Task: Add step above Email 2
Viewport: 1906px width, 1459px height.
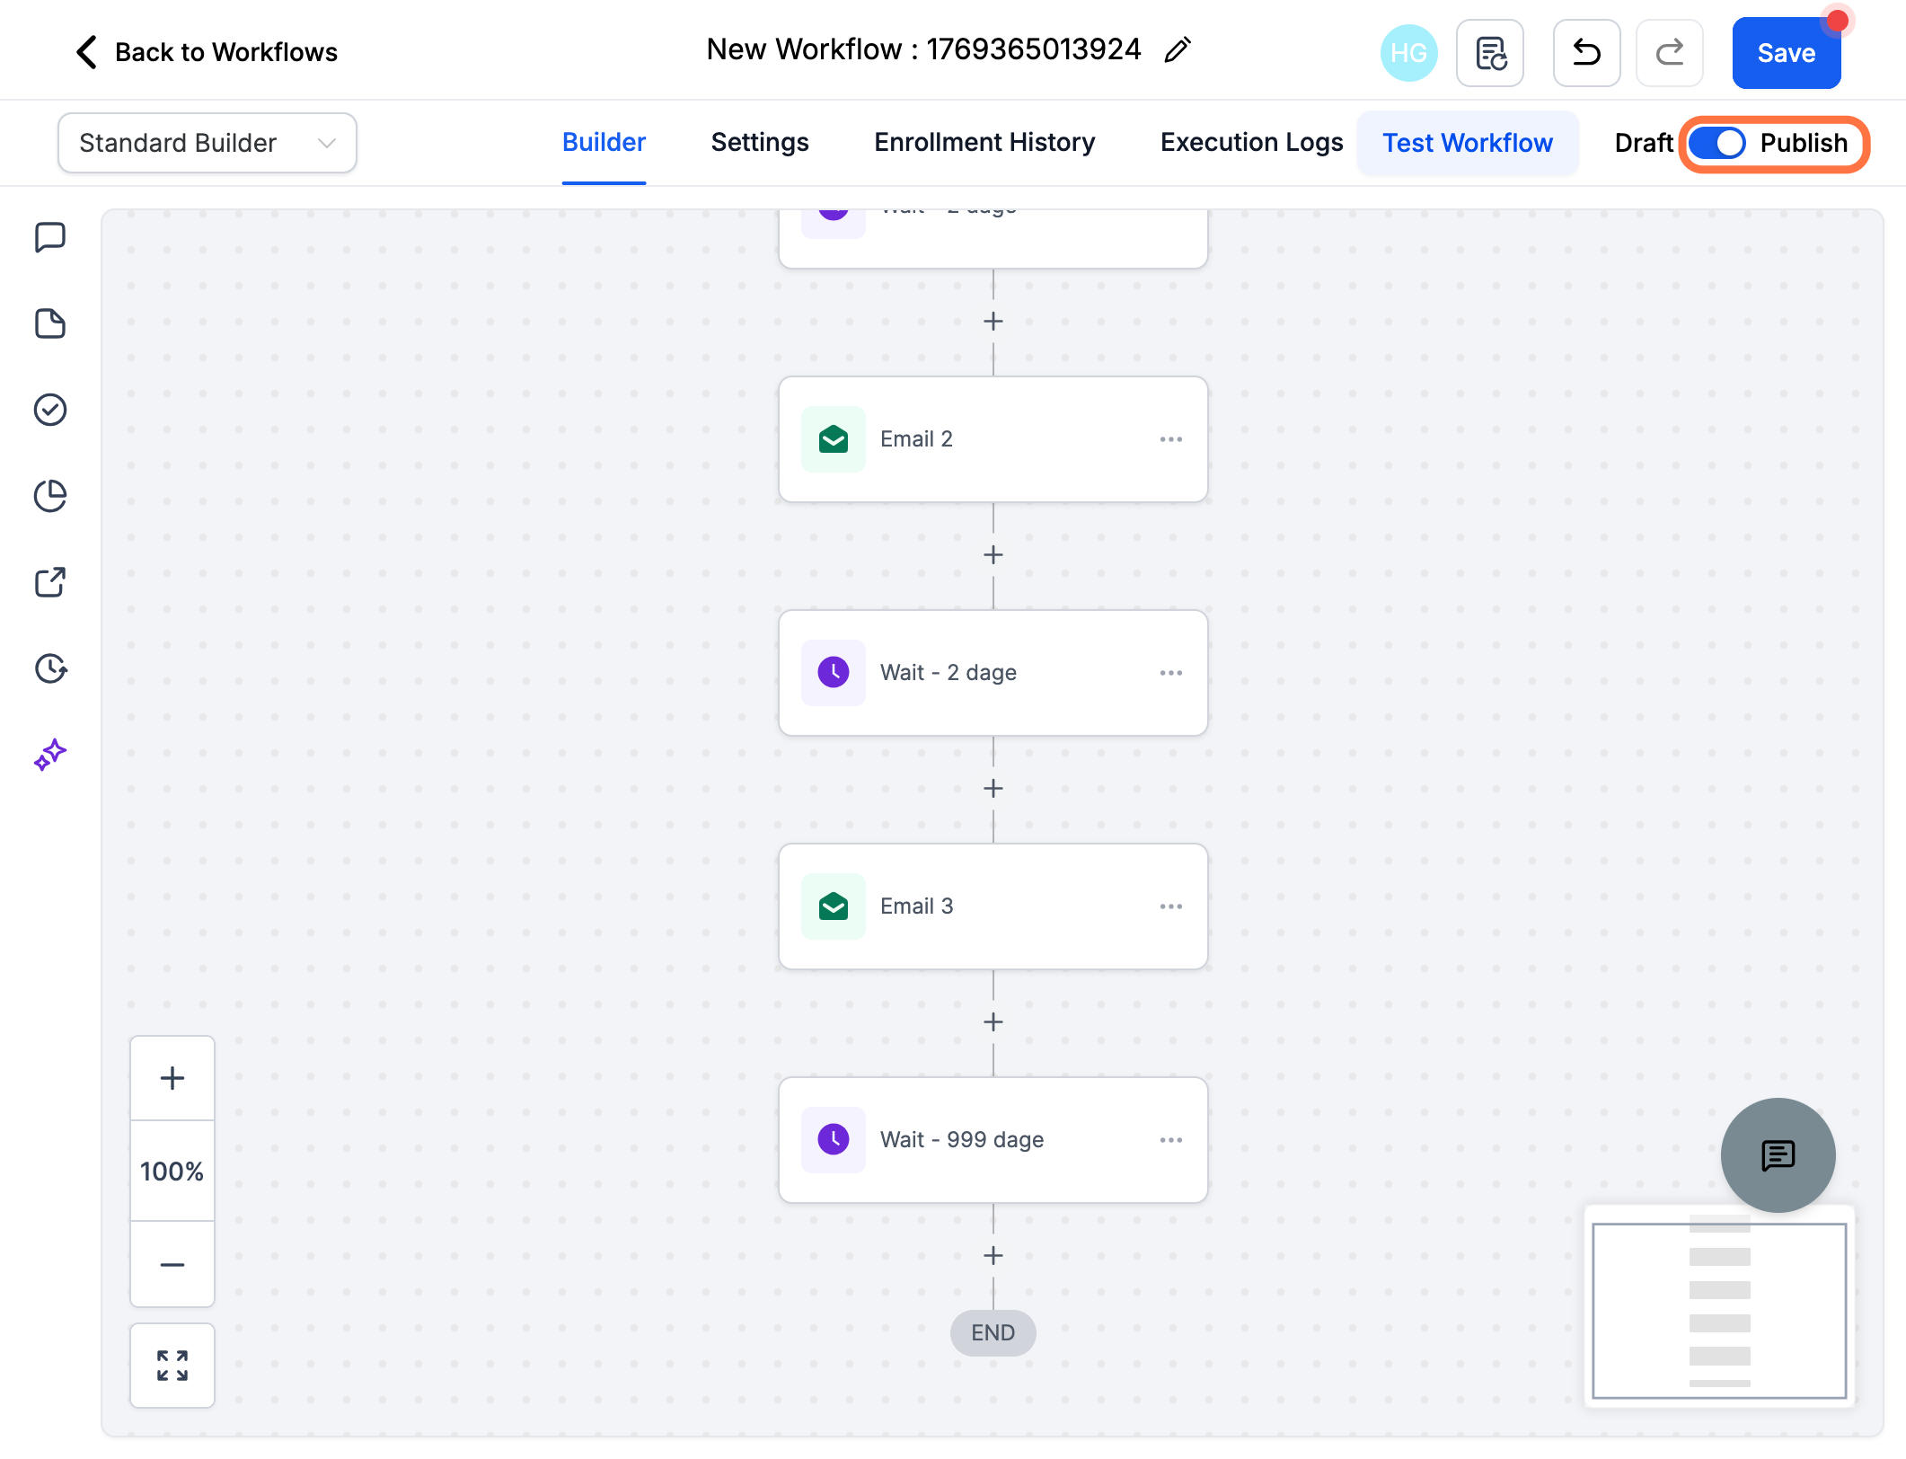Action: coord(993,322)
